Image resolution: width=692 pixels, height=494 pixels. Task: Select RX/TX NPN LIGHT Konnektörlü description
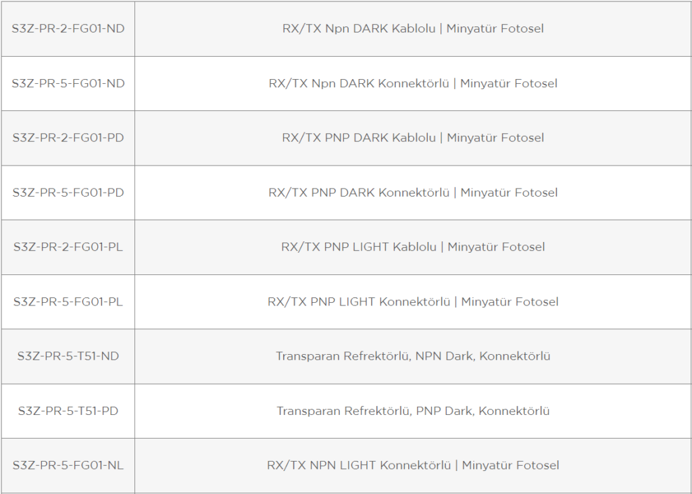tap(413, 466)
